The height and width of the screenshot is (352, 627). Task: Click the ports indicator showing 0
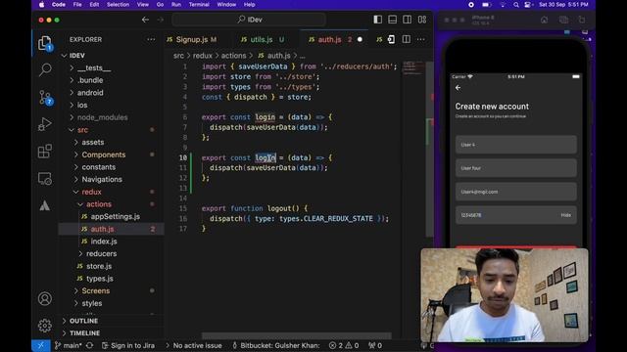[375, 345]
